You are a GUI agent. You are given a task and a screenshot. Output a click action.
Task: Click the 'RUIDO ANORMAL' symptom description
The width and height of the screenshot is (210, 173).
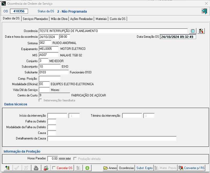(x=64, y=43)
